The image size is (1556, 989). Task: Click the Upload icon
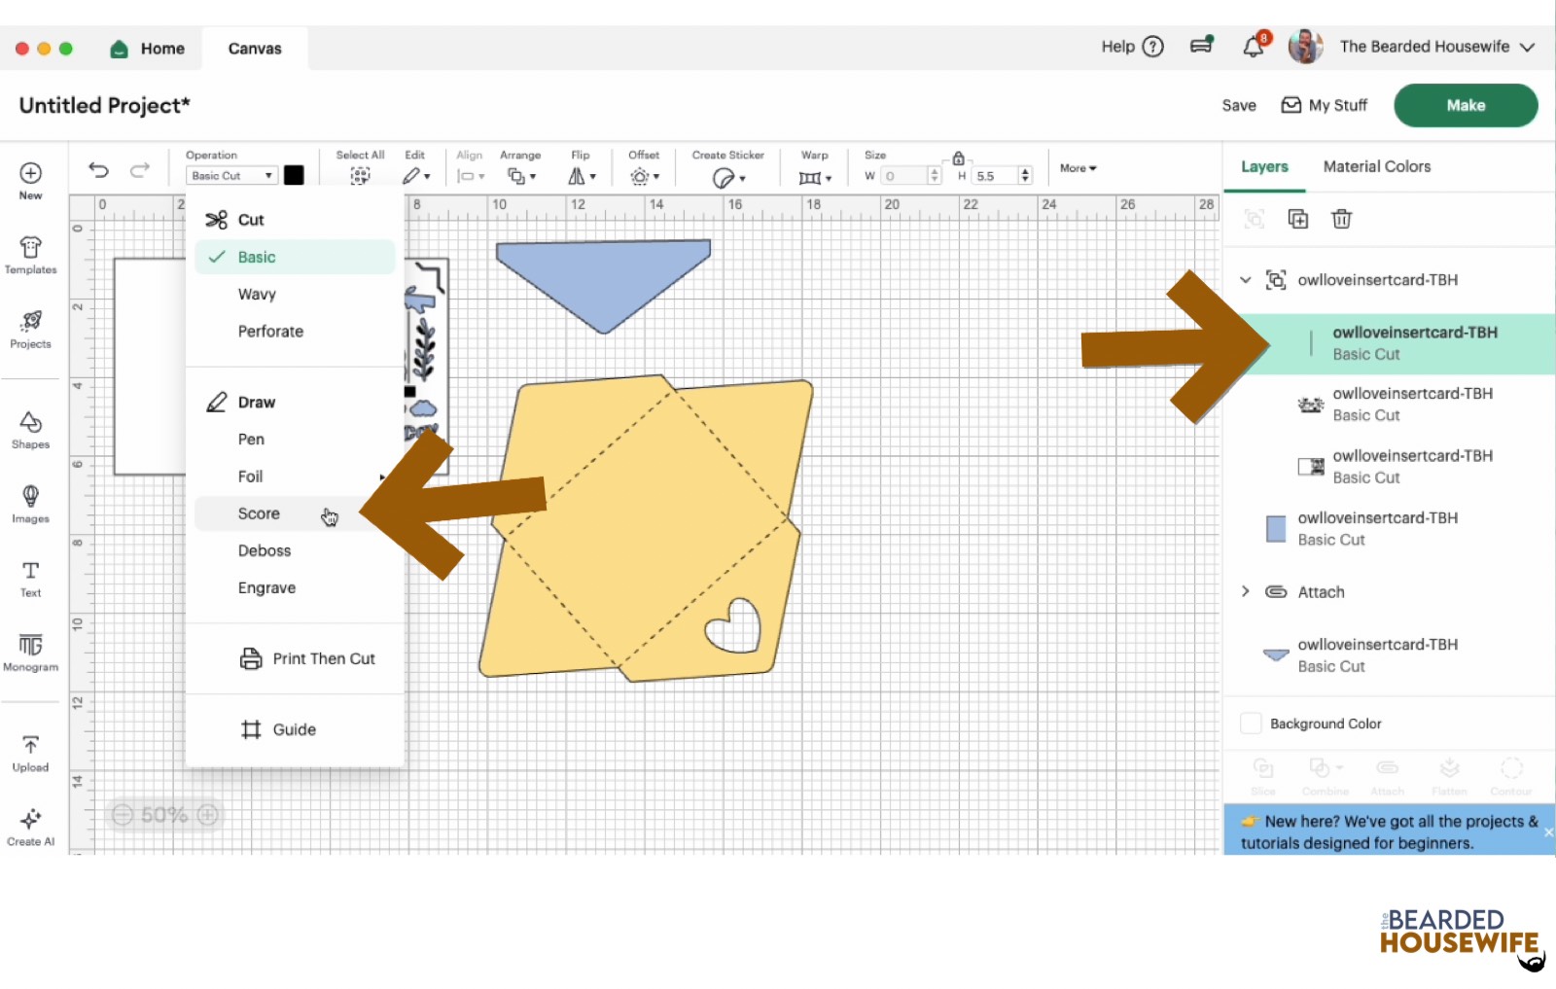point(30,753)
